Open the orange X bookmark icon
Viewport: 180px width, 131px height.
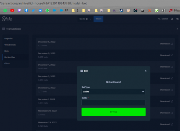(149, 10)
